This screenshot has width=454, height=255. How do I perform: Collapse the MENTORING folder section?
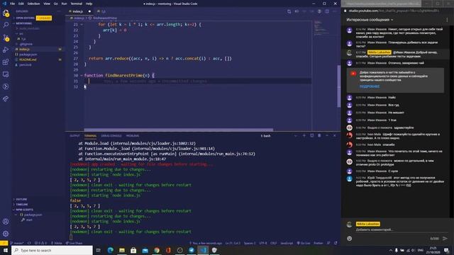(23, 23)
